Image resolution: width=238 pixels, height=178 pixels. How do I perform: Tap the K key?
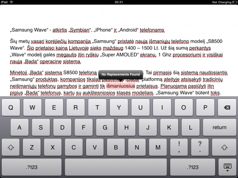point(169,127)
